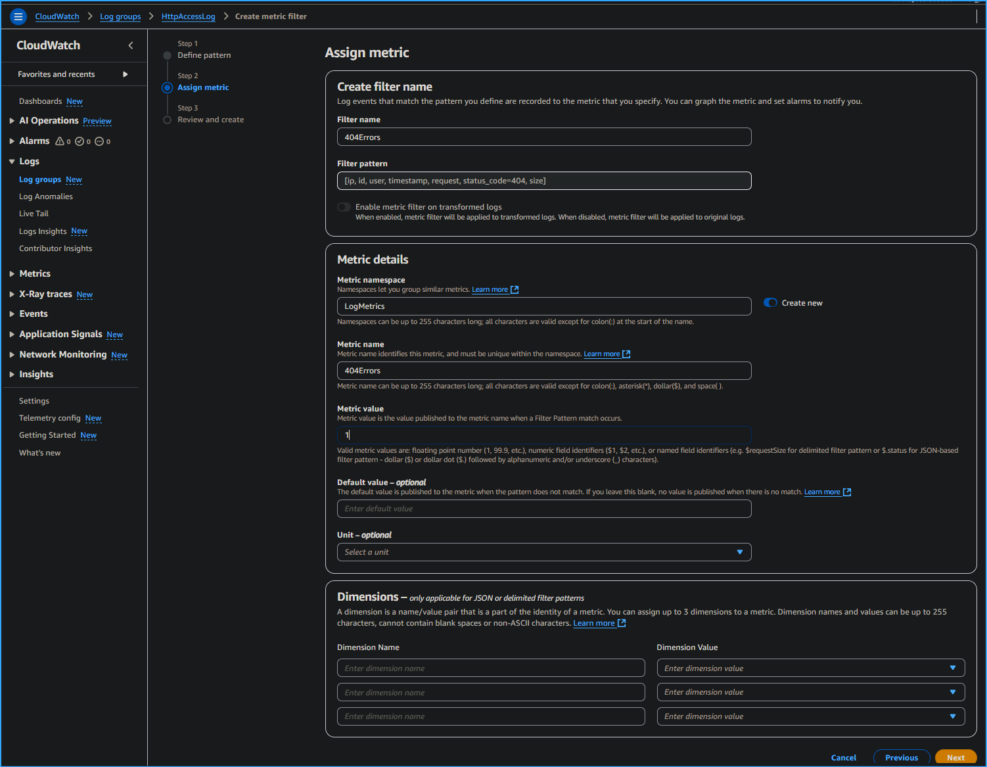This screenshot has width=987, height=767.
Task: Enable metric filter on transformed logs toggle
Action: coord(344,207)
